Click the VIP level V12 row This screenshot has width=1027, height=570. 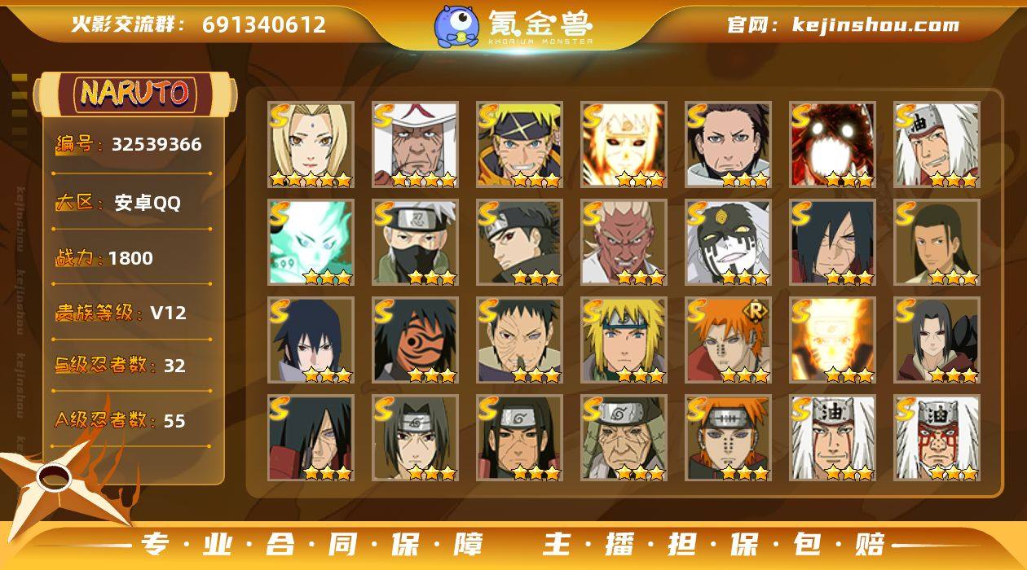[132, 313]
